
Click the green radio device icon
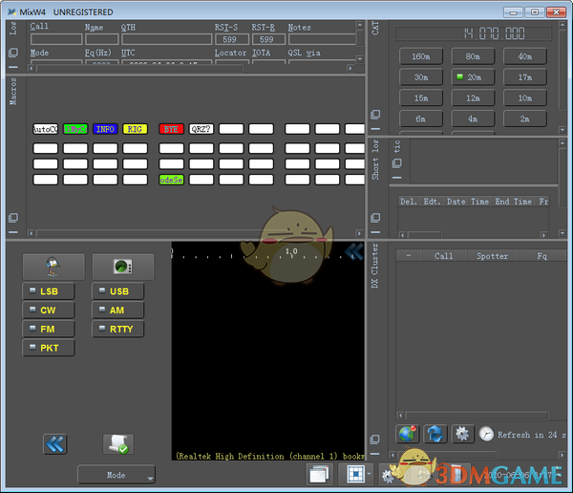(123, 267)
